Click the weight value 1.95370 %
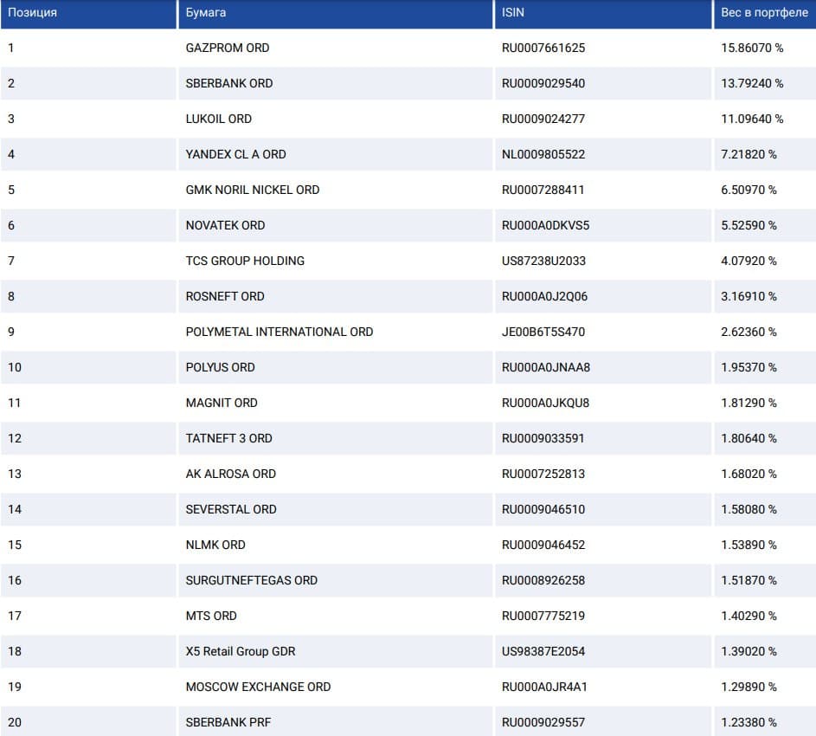The height and width of the screenshot is (736, 816). pyautogui.click(x=749, y=367)
